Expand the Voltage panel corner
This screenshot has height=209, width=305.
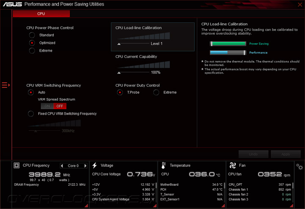click(x=155, y=206)
